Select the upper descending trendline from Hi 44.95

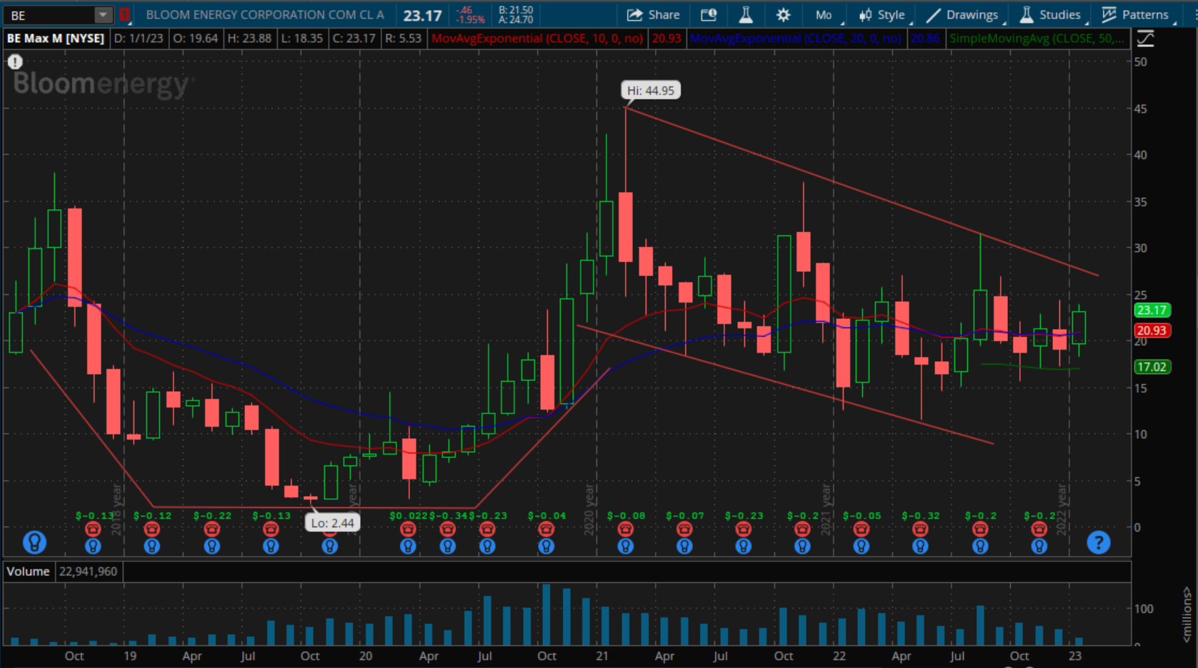862,191
